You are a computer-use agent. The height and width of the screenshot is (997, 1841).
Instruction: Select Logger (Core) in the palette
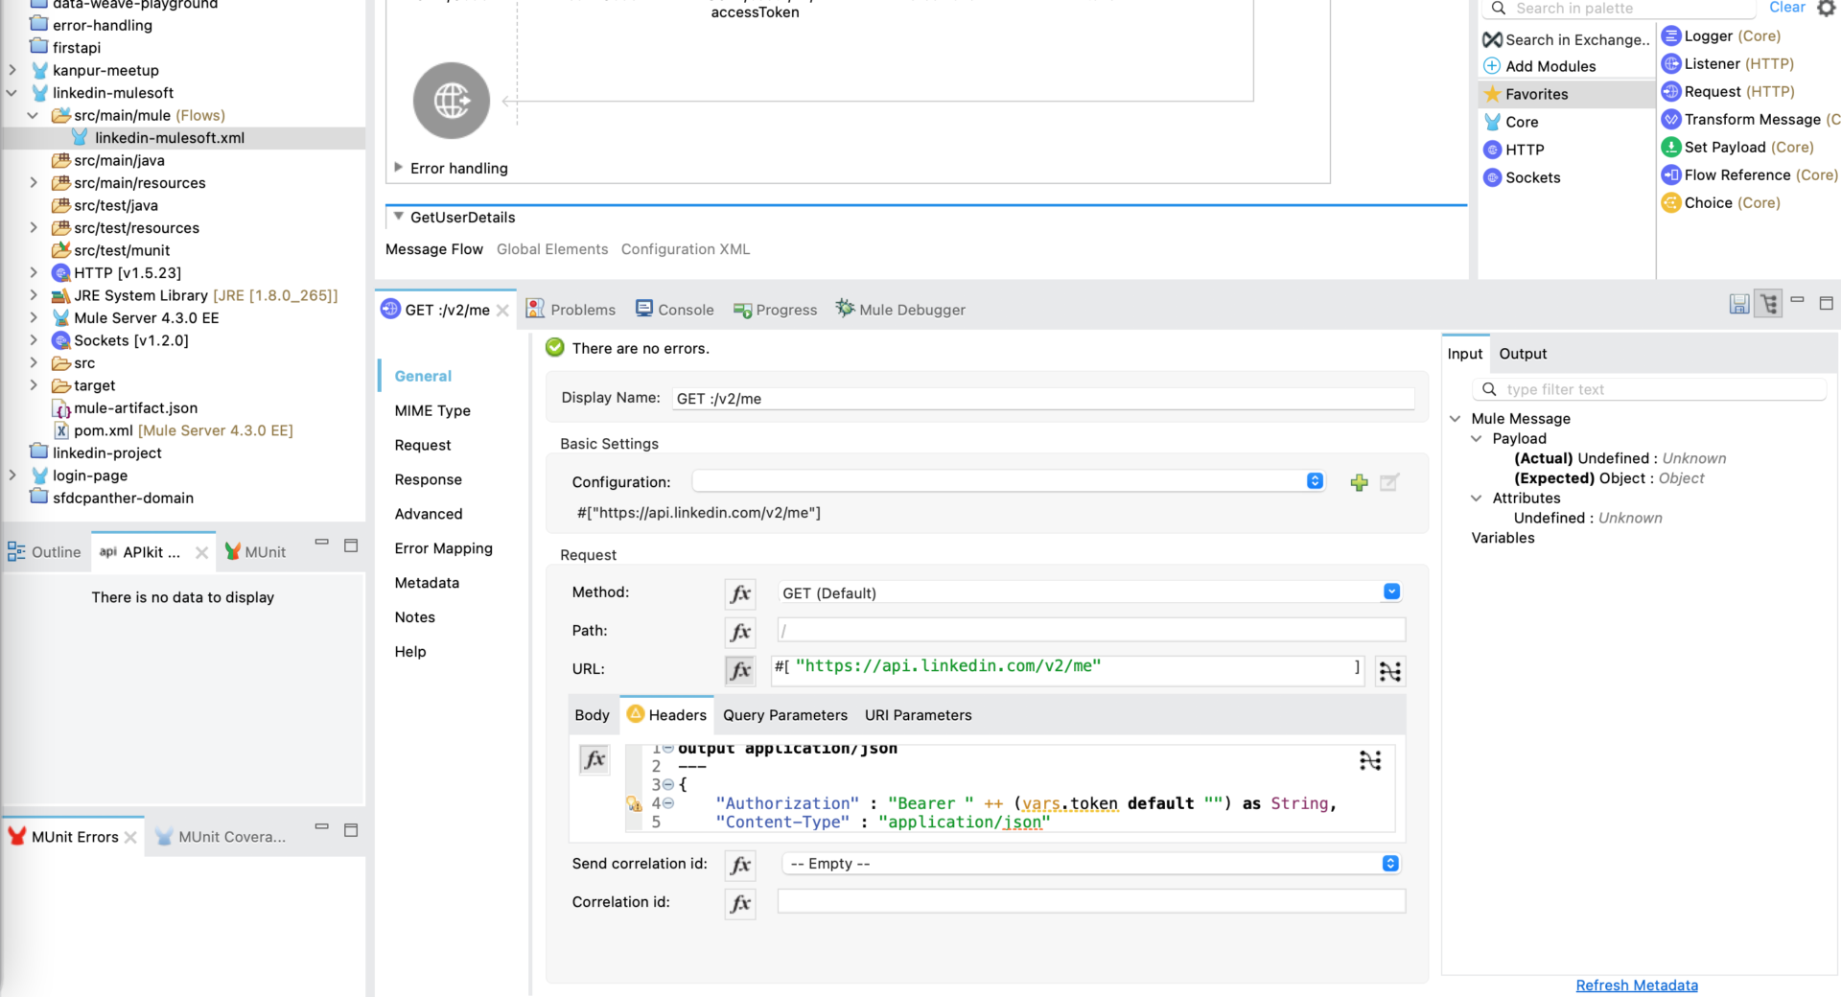coord(1721,35)
